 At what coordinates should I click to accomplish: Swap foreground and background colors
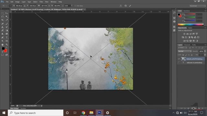6,47
